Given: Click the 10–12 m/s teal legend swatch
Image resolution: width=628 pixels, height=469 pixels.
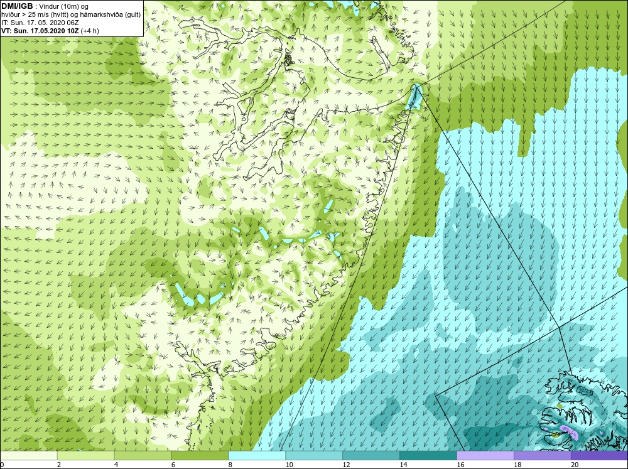Looking at the screenshot, I should pyautogui.click(x=314, y=456).
